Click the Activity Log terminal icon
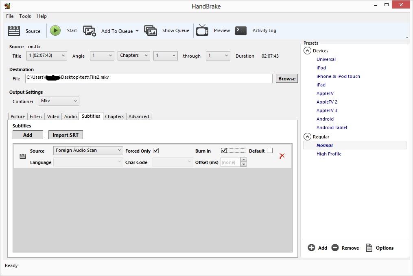Screen dimensions: 413x276 tap(241, 30)
